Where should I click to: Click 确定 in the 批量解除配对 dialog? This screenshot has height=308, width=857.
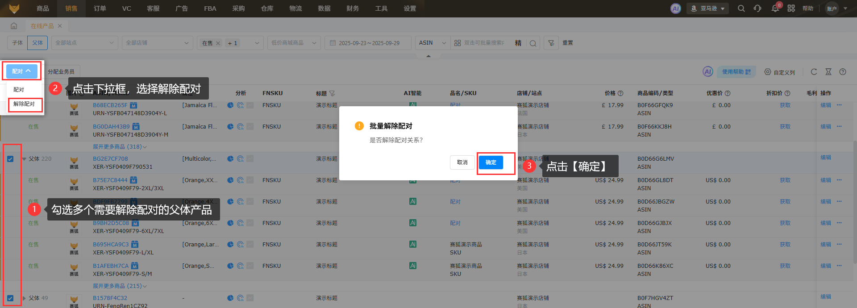click(x=491, y=162)
